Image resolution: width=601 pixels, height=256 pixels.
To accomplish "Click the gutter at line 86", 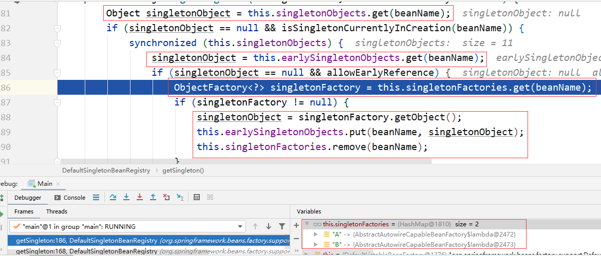I will (29, 88).
